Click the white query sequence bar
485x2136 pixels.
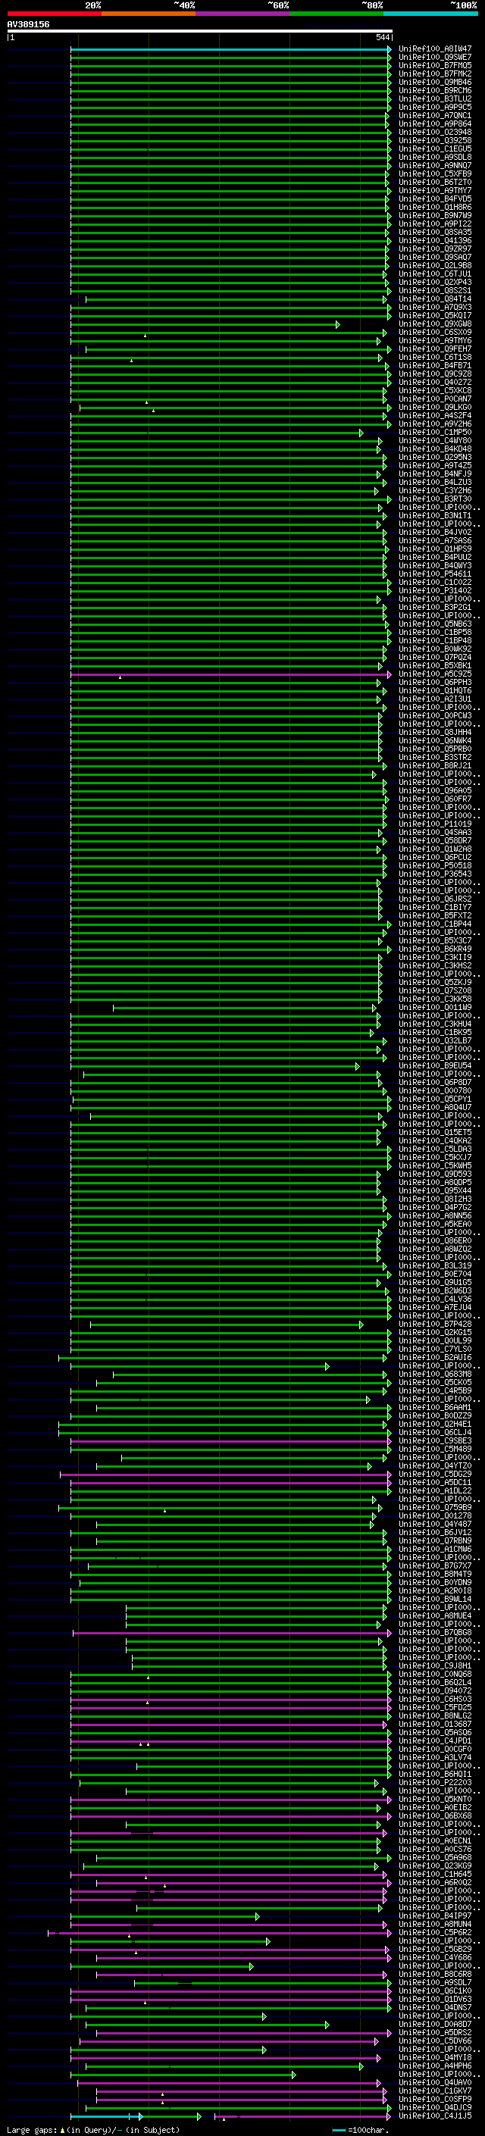coord(199,32)
